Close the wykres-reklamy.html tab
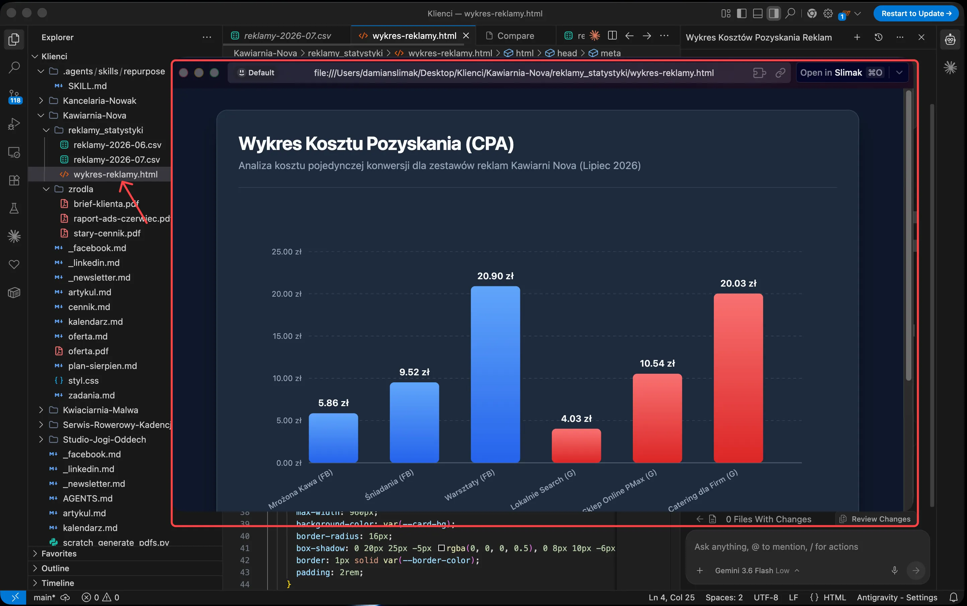 [x=466, y=36]
